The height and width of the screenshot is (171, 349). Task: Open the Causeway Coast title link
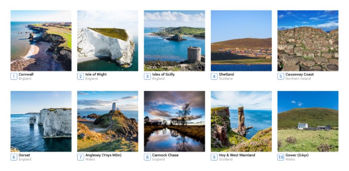[x=300, y=75]
